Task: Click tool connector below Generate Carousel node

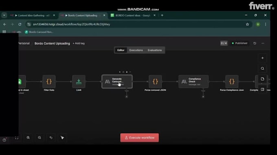Action: [x=127, y=97]
